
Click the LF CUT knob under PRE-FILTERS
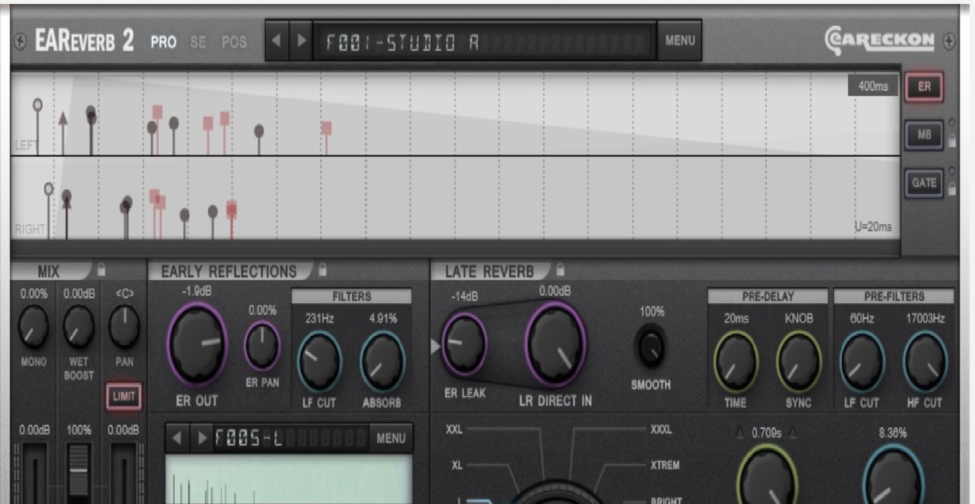tap(863, 363)
